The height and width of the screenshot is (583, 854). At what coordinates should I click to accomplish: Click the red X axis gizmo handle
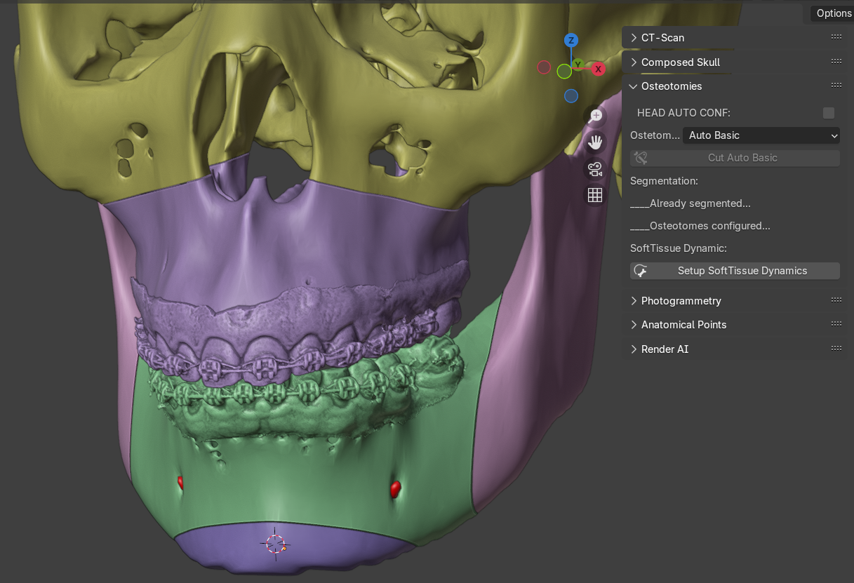point(599,69)
